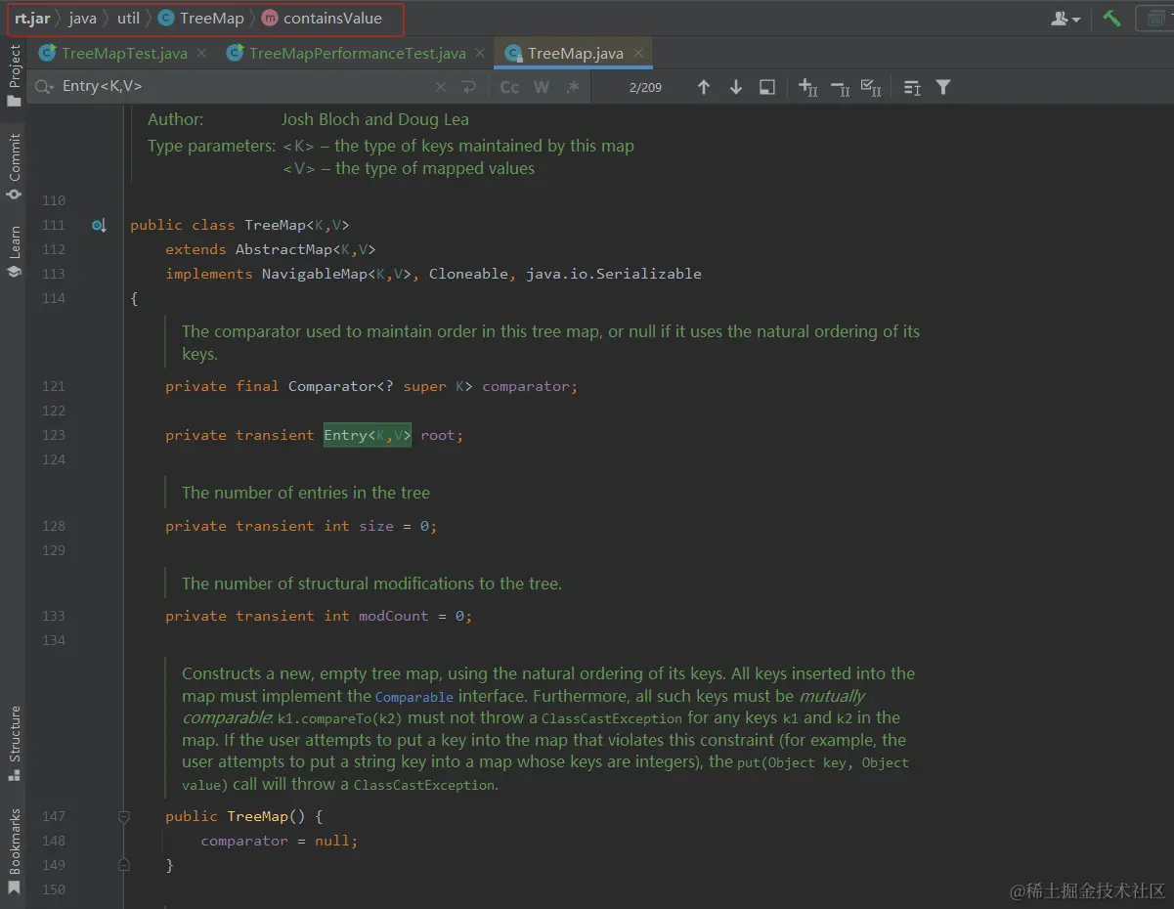Click the 2/209 match counter
The image size is (1174, 909).
tap(645, 87)
